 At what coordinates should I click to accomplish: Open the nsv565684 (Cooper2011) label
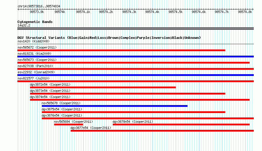pos(73,122)
